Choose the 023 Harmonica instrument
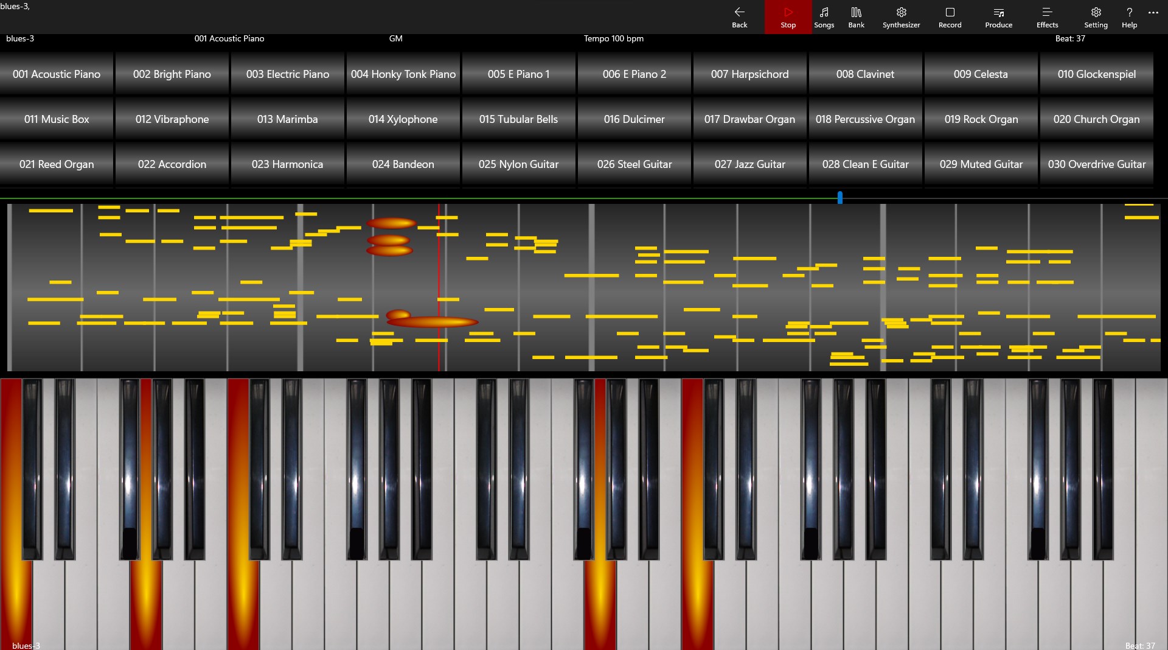 click(x=287, y=164)
